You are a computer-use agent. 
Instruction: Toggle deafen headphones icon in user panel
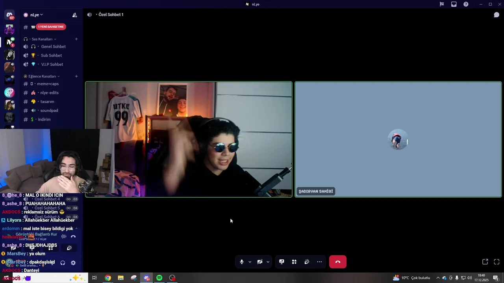(x=63, y=263)
